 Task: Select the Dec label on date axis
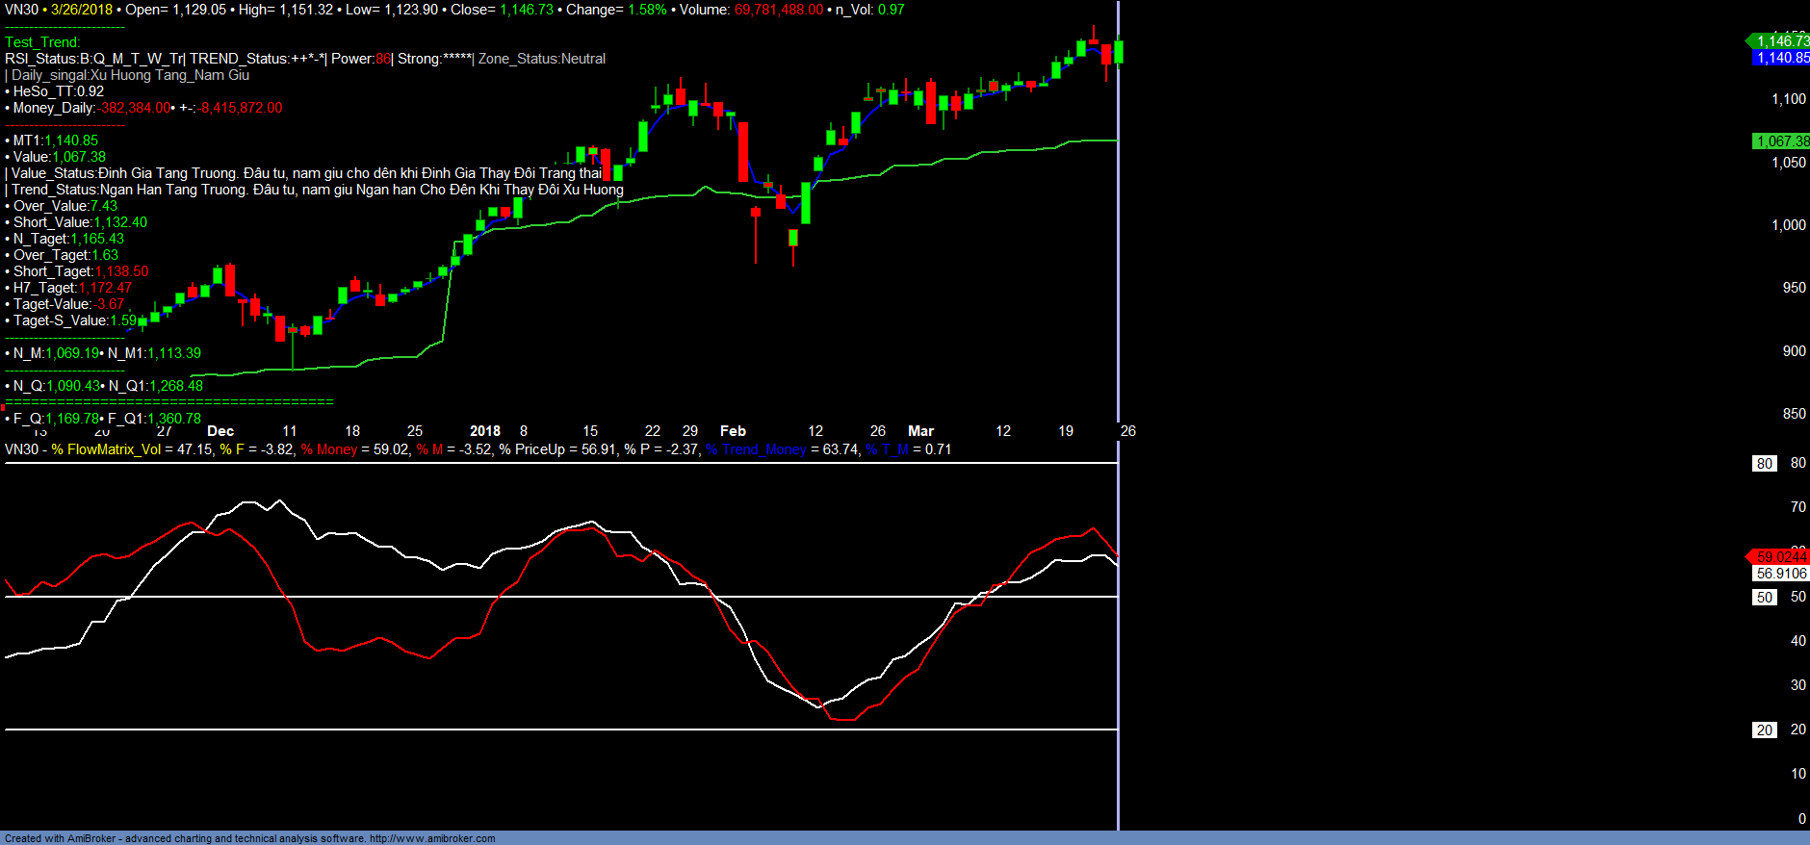coord(220,431)
